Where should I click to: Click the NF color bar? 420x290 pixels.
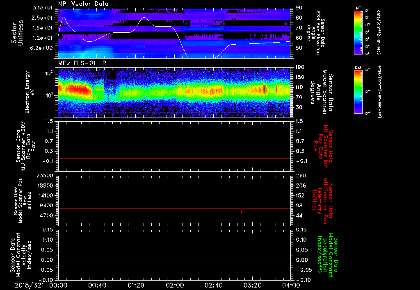tap(358, 32)
